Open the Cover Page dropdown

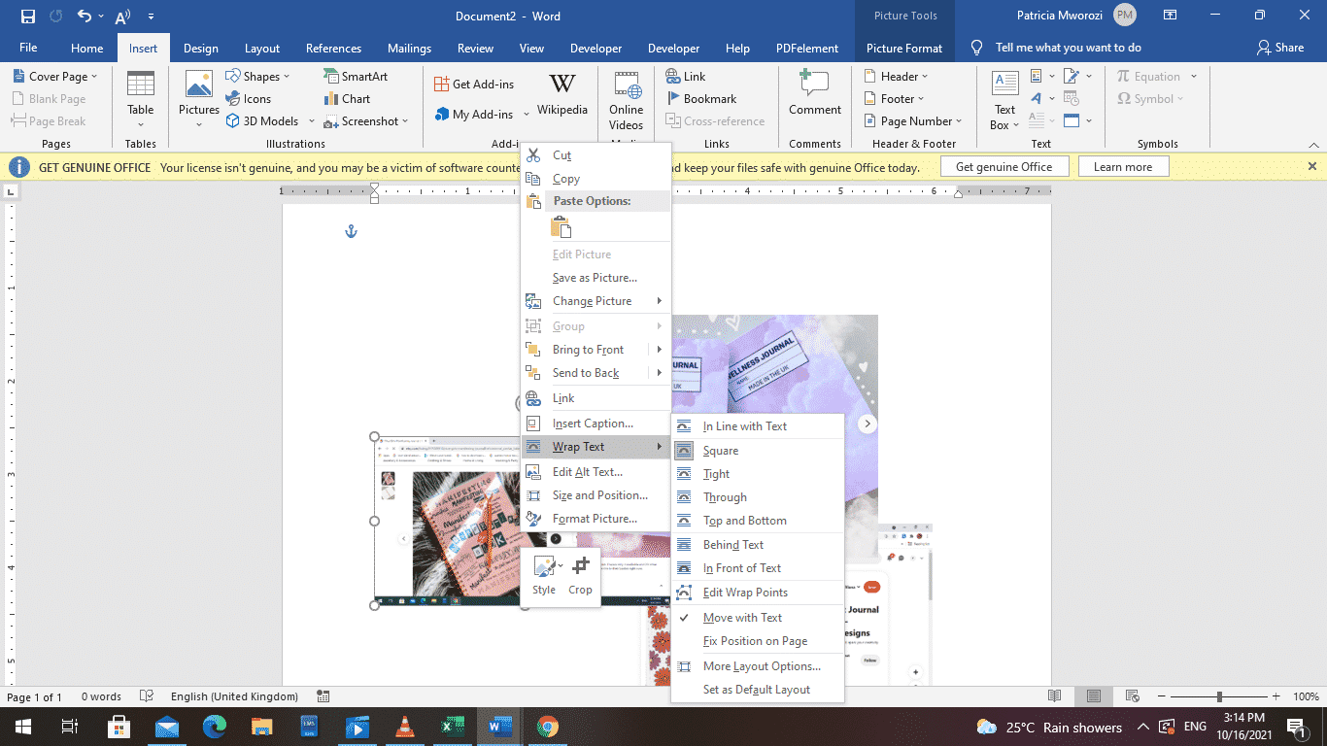[55, 75]
